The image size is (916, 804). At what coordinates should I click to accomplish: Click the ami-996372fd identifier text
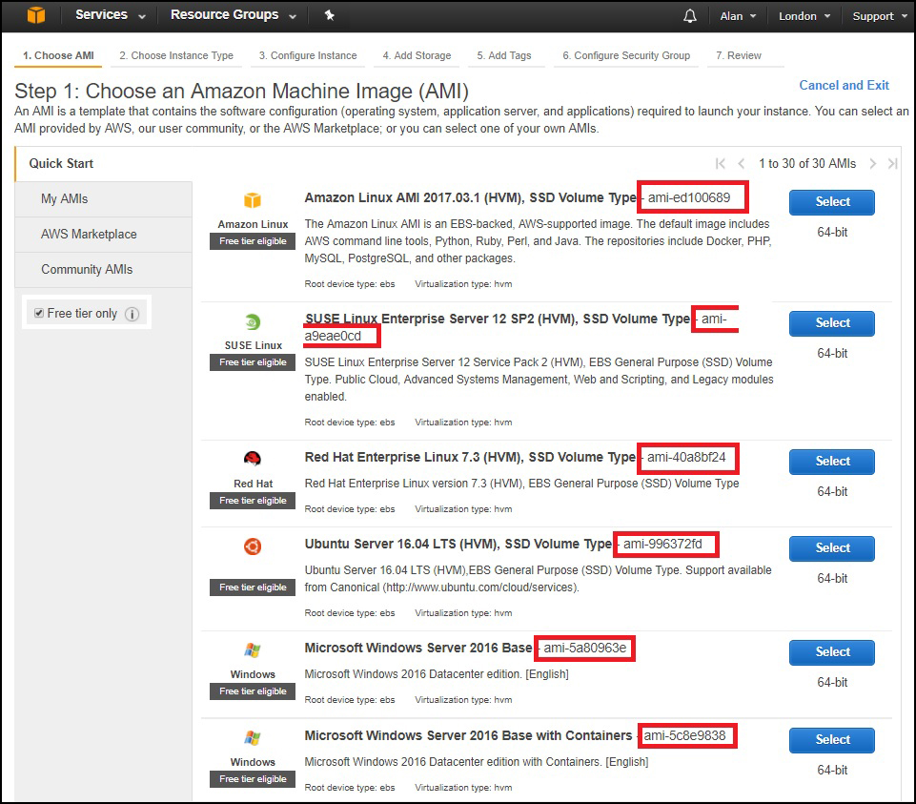662,544
